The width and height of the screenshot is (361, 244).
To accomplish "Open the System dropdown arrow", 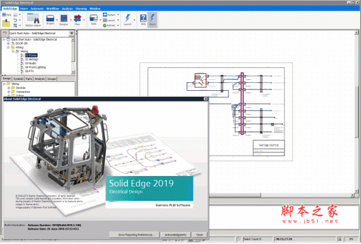I will (x=118, y=14).
